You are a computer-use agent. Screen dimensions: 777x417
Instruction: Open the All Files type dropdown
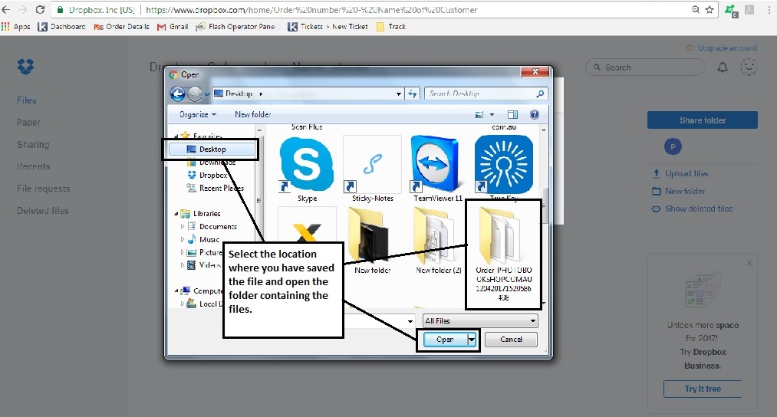click(479, 321)
